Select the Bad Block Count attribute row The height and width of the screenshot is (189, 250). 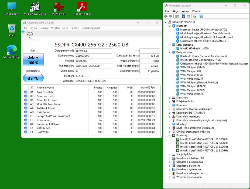coord(90,108)
